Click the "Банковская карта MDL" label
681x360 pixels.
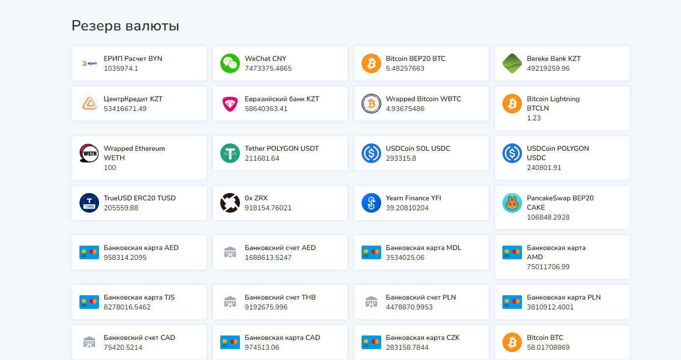pos(424,248)
